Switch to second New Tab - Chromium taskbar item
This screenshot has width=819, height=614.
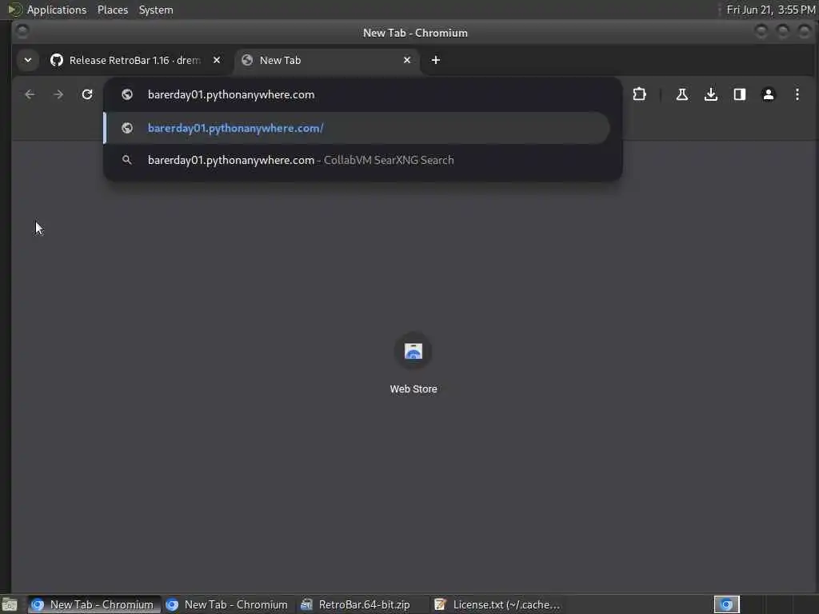228,604
